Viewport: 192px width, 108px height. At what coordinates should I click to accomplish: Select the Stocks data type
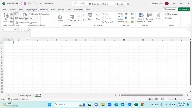[x=60, y=18]
